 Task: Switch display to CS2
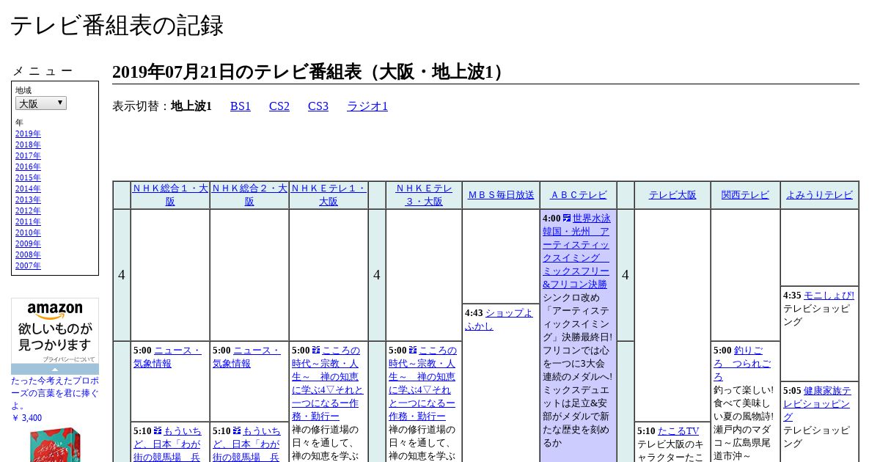point(279,106)
